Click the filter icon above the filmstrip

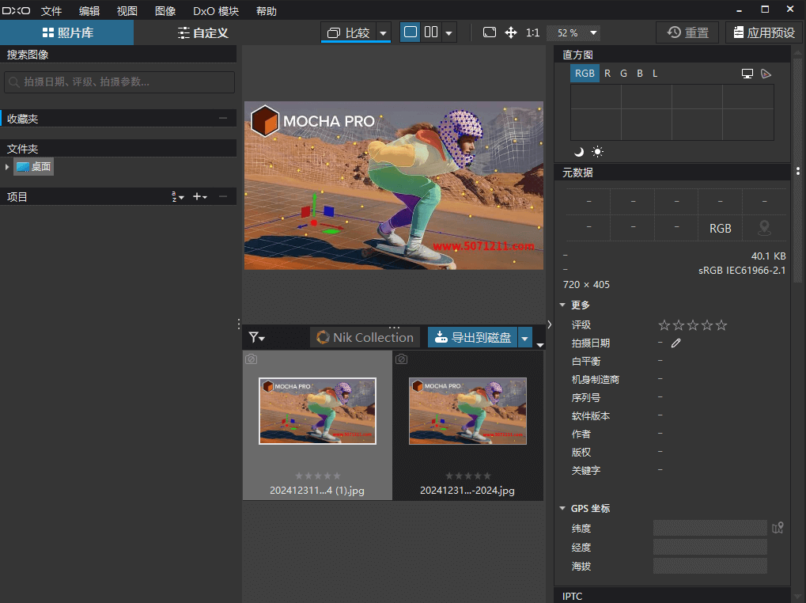(x=253, y=337)
